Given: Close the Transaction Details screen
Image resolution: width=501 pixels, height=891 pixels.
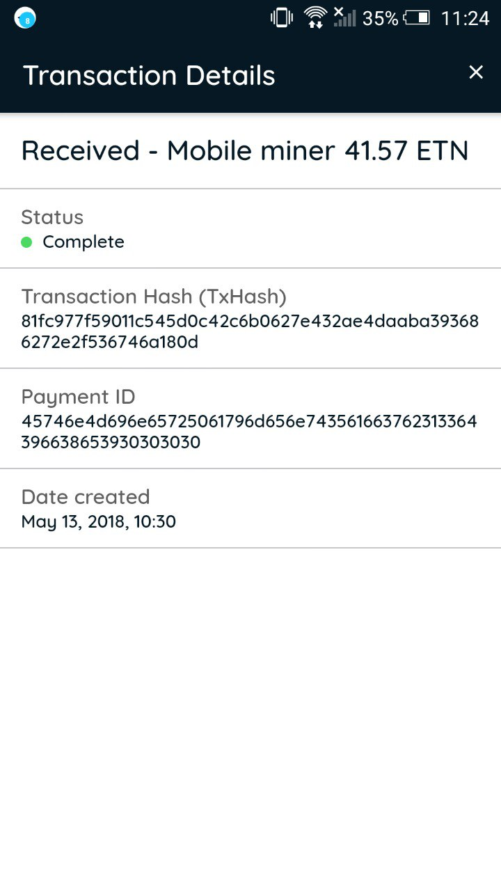Looking at the screenshot, I should point(476,72).
